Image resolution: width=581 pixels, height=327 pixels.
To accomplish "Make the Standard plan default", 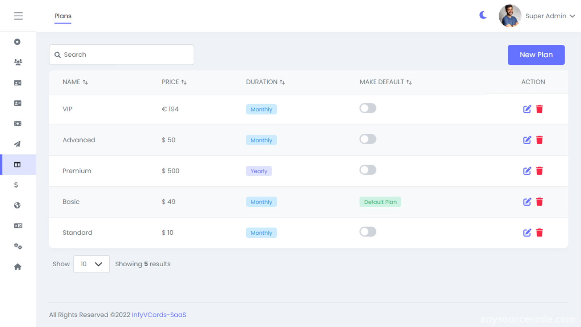I will (x=368, y=232).
